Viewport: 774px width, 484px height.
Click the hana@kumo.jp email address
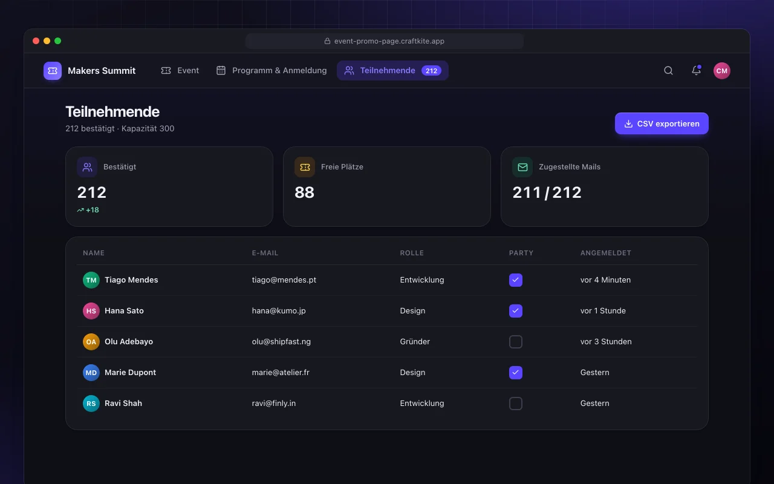(279, 311)
